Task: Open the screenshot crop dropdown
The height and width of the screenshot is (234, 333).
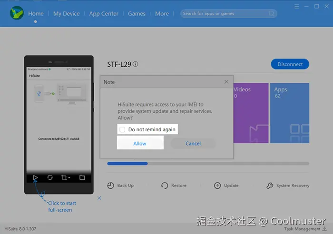Action: (x=66, y=177)
